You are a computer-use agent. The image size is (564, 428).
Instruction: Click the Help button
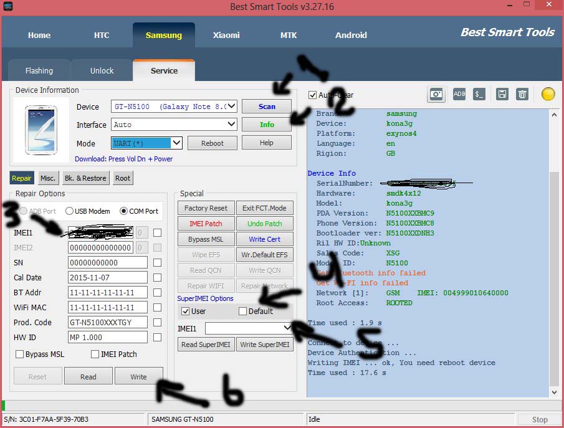tap(267, 143)
